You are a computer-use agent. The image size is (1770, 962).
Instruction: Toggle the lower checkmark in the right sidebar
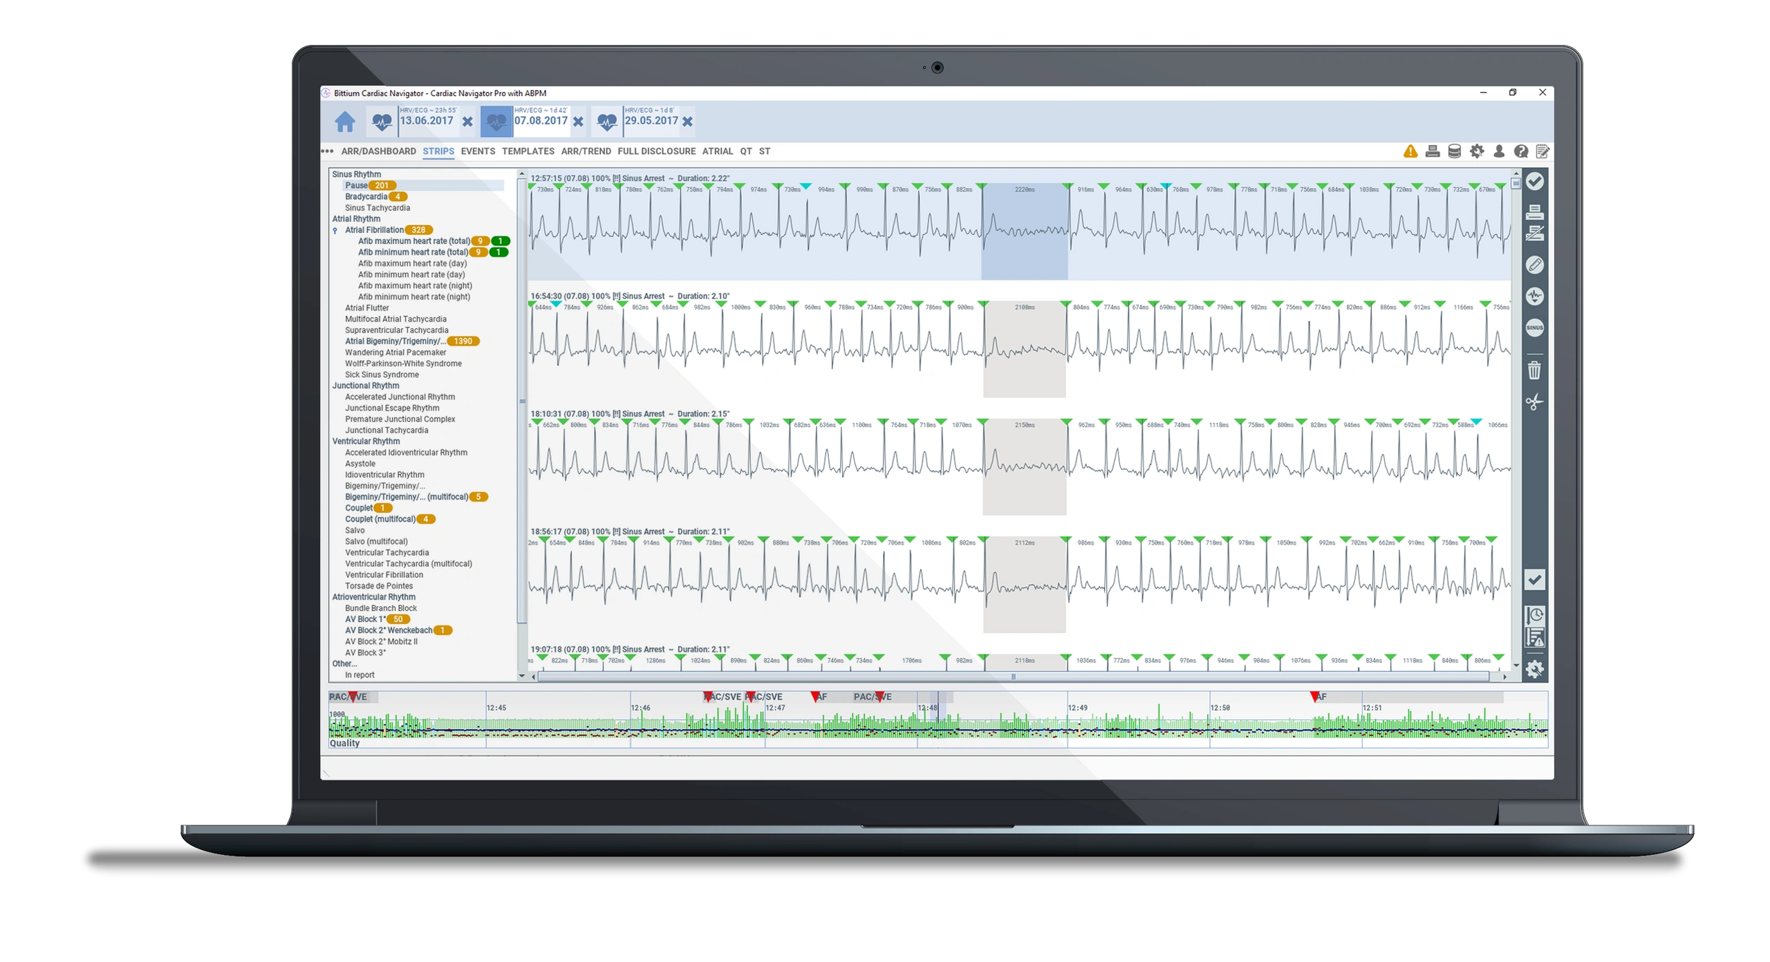tap(1535, 580)
